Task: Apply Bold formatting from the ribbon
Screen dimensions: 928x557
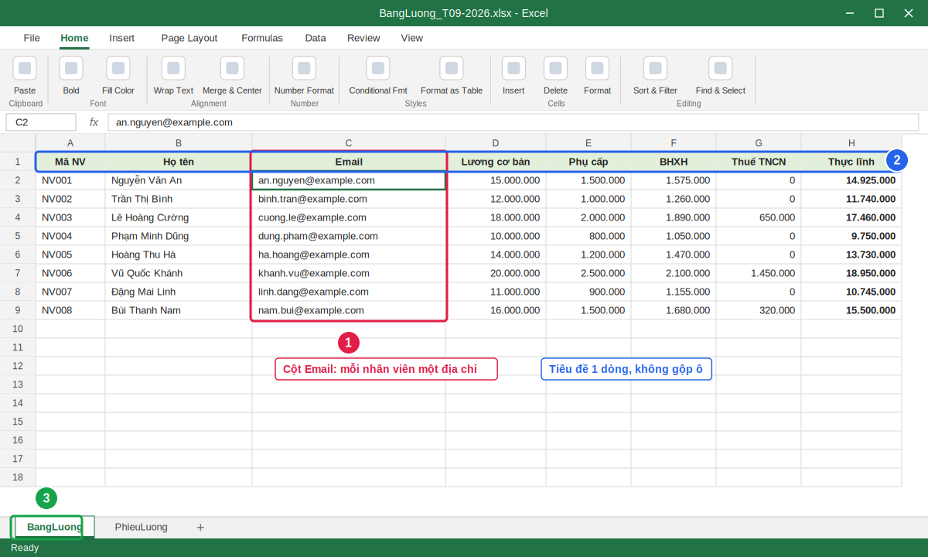Action: tap(71, 68)
